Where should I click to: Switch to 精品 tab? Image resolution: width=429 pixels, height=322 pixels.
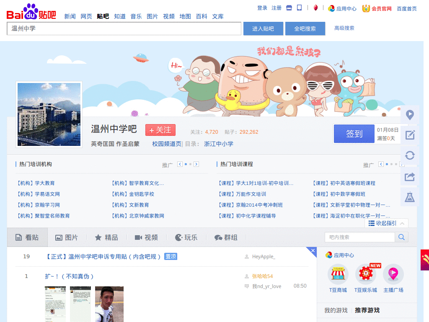[106, 237]
